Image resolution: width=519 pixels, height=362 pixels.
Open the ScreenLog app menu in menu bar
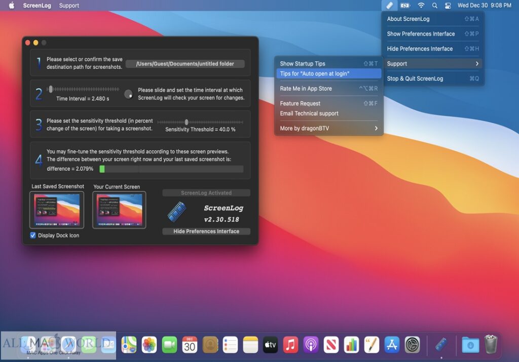coord(37,5)
